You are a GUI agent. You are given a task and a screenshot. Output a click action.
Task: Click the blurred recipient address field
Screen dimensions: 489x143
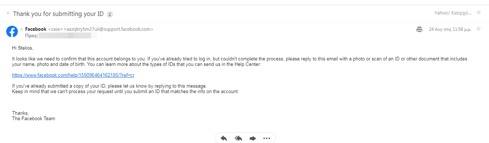click(68, 35)
